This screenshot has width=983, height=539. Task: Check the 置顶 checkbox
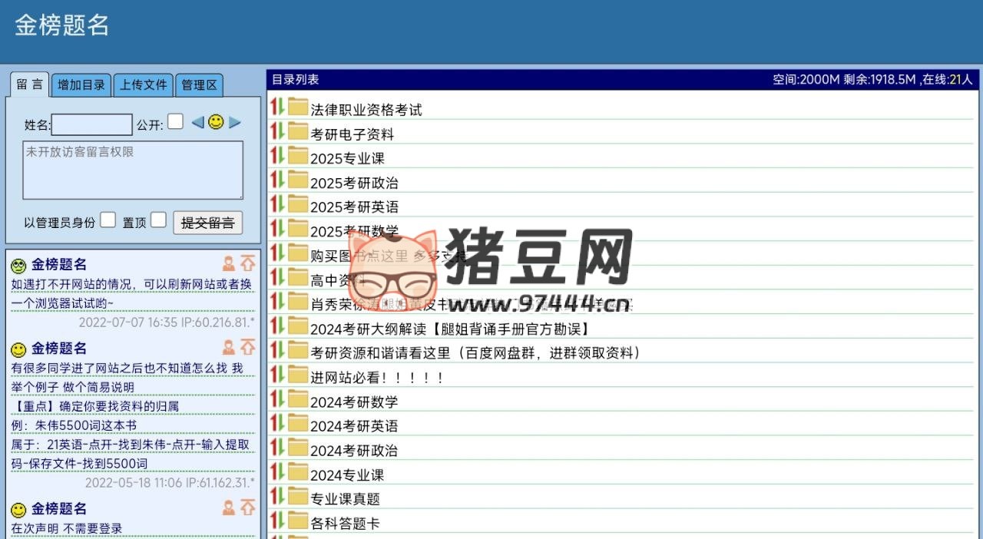(158, 219)
